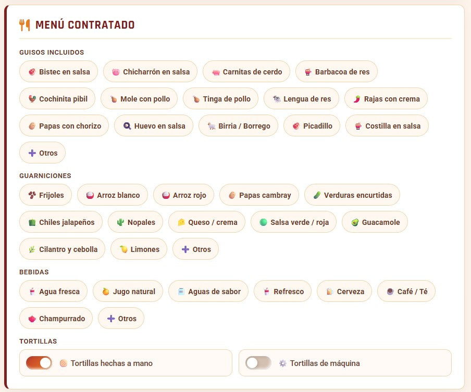Select the Salsa verde / roja chip

(x=293, y=222)
